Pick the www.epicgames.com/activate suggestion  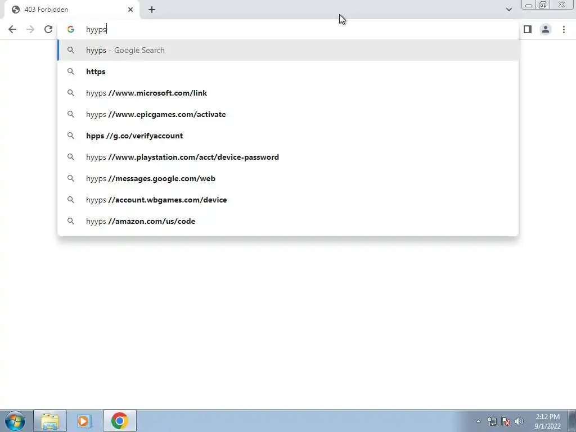(x=288, y=114)
